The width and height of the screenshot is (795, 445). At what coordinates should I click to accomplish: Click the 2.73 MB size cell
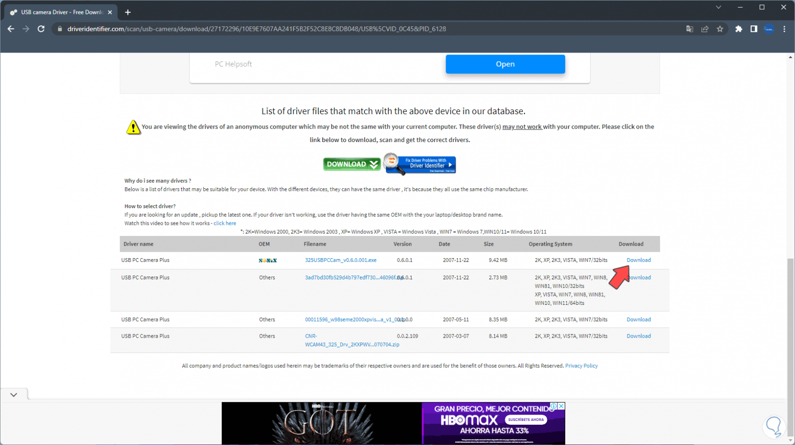[498, 277]
